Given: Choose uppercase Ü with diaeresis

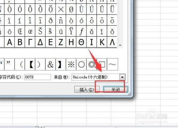Looking at the screenshot, I should point(112,9).
